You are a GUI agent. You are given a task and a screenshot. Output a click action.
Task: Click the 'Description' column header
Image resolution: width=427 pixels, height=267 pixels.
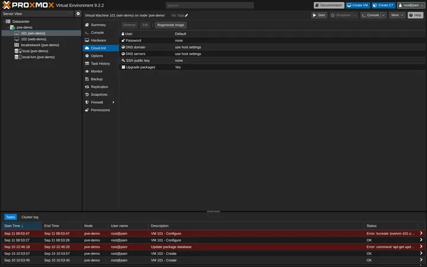point(256,226)
